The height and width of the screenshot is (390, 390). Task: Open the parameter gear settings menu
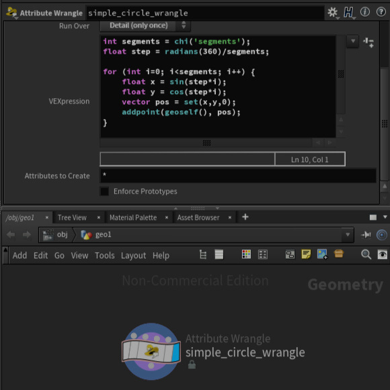coord(333,12)
